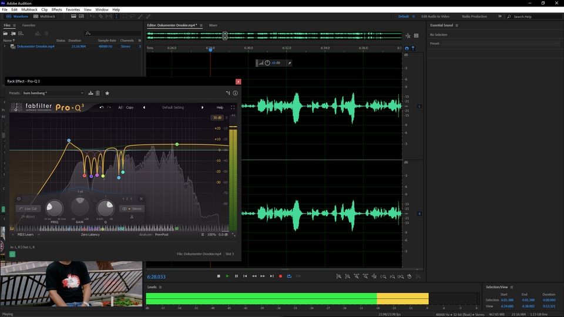Click the Fast Forward transport button
Image resolution: width=564 pixels, height=317 pixels.
point(263,276)
